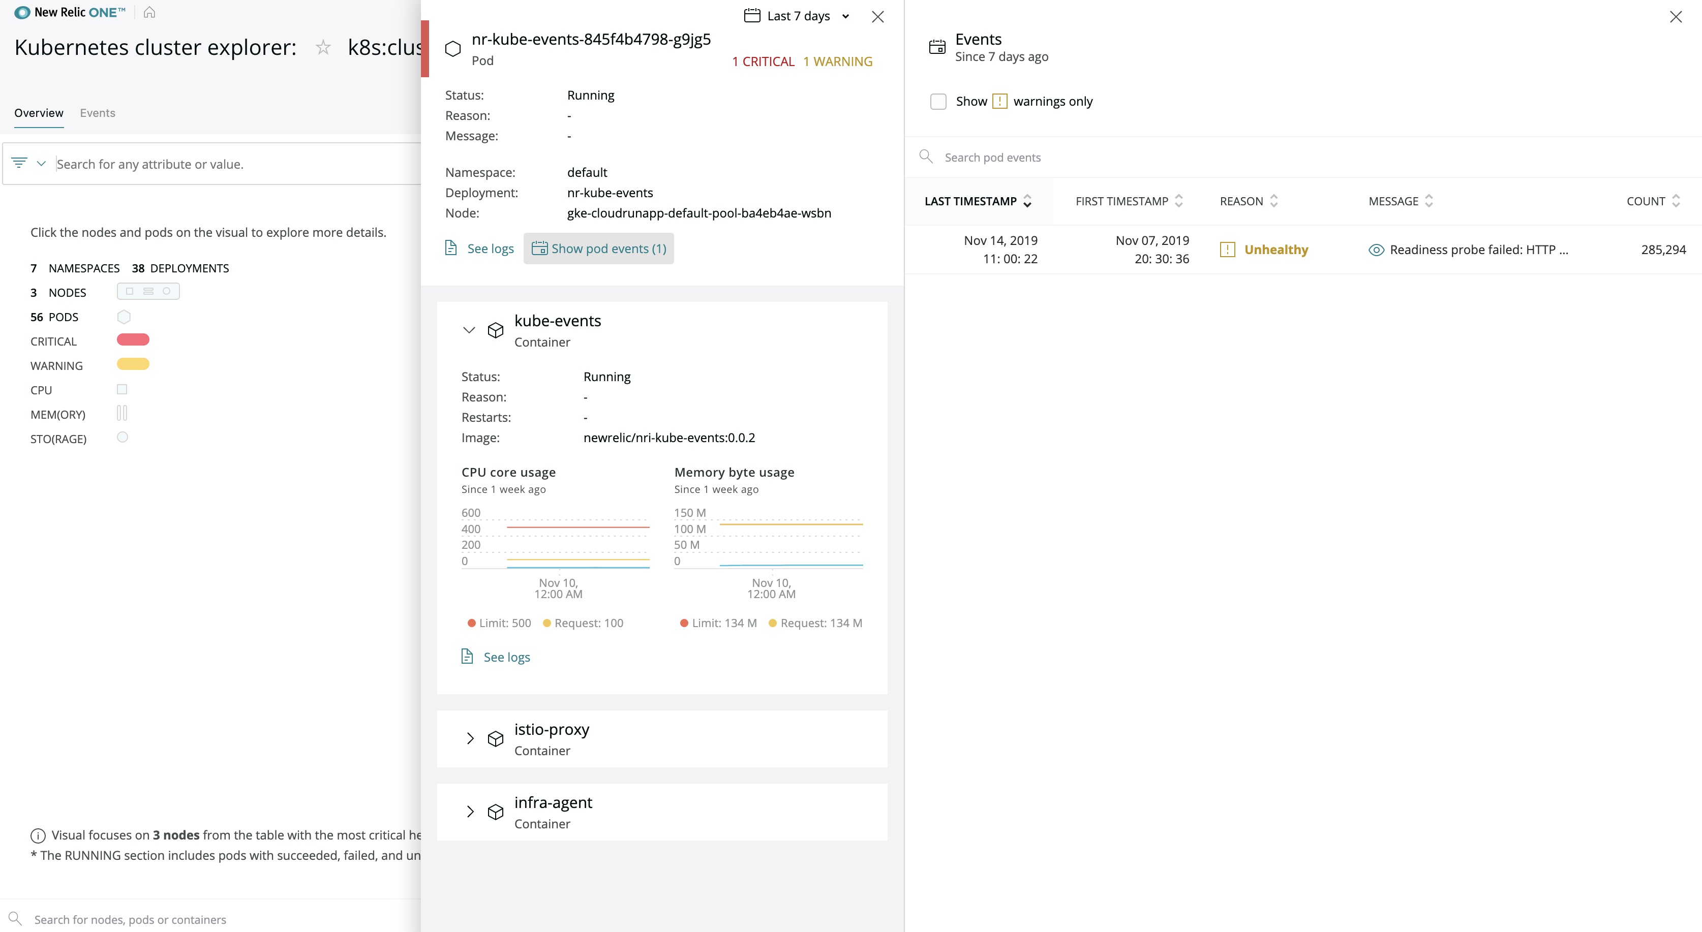Sort by MESSAGE column
Screen dimensions: 1702x932
tap(1400, 201)
